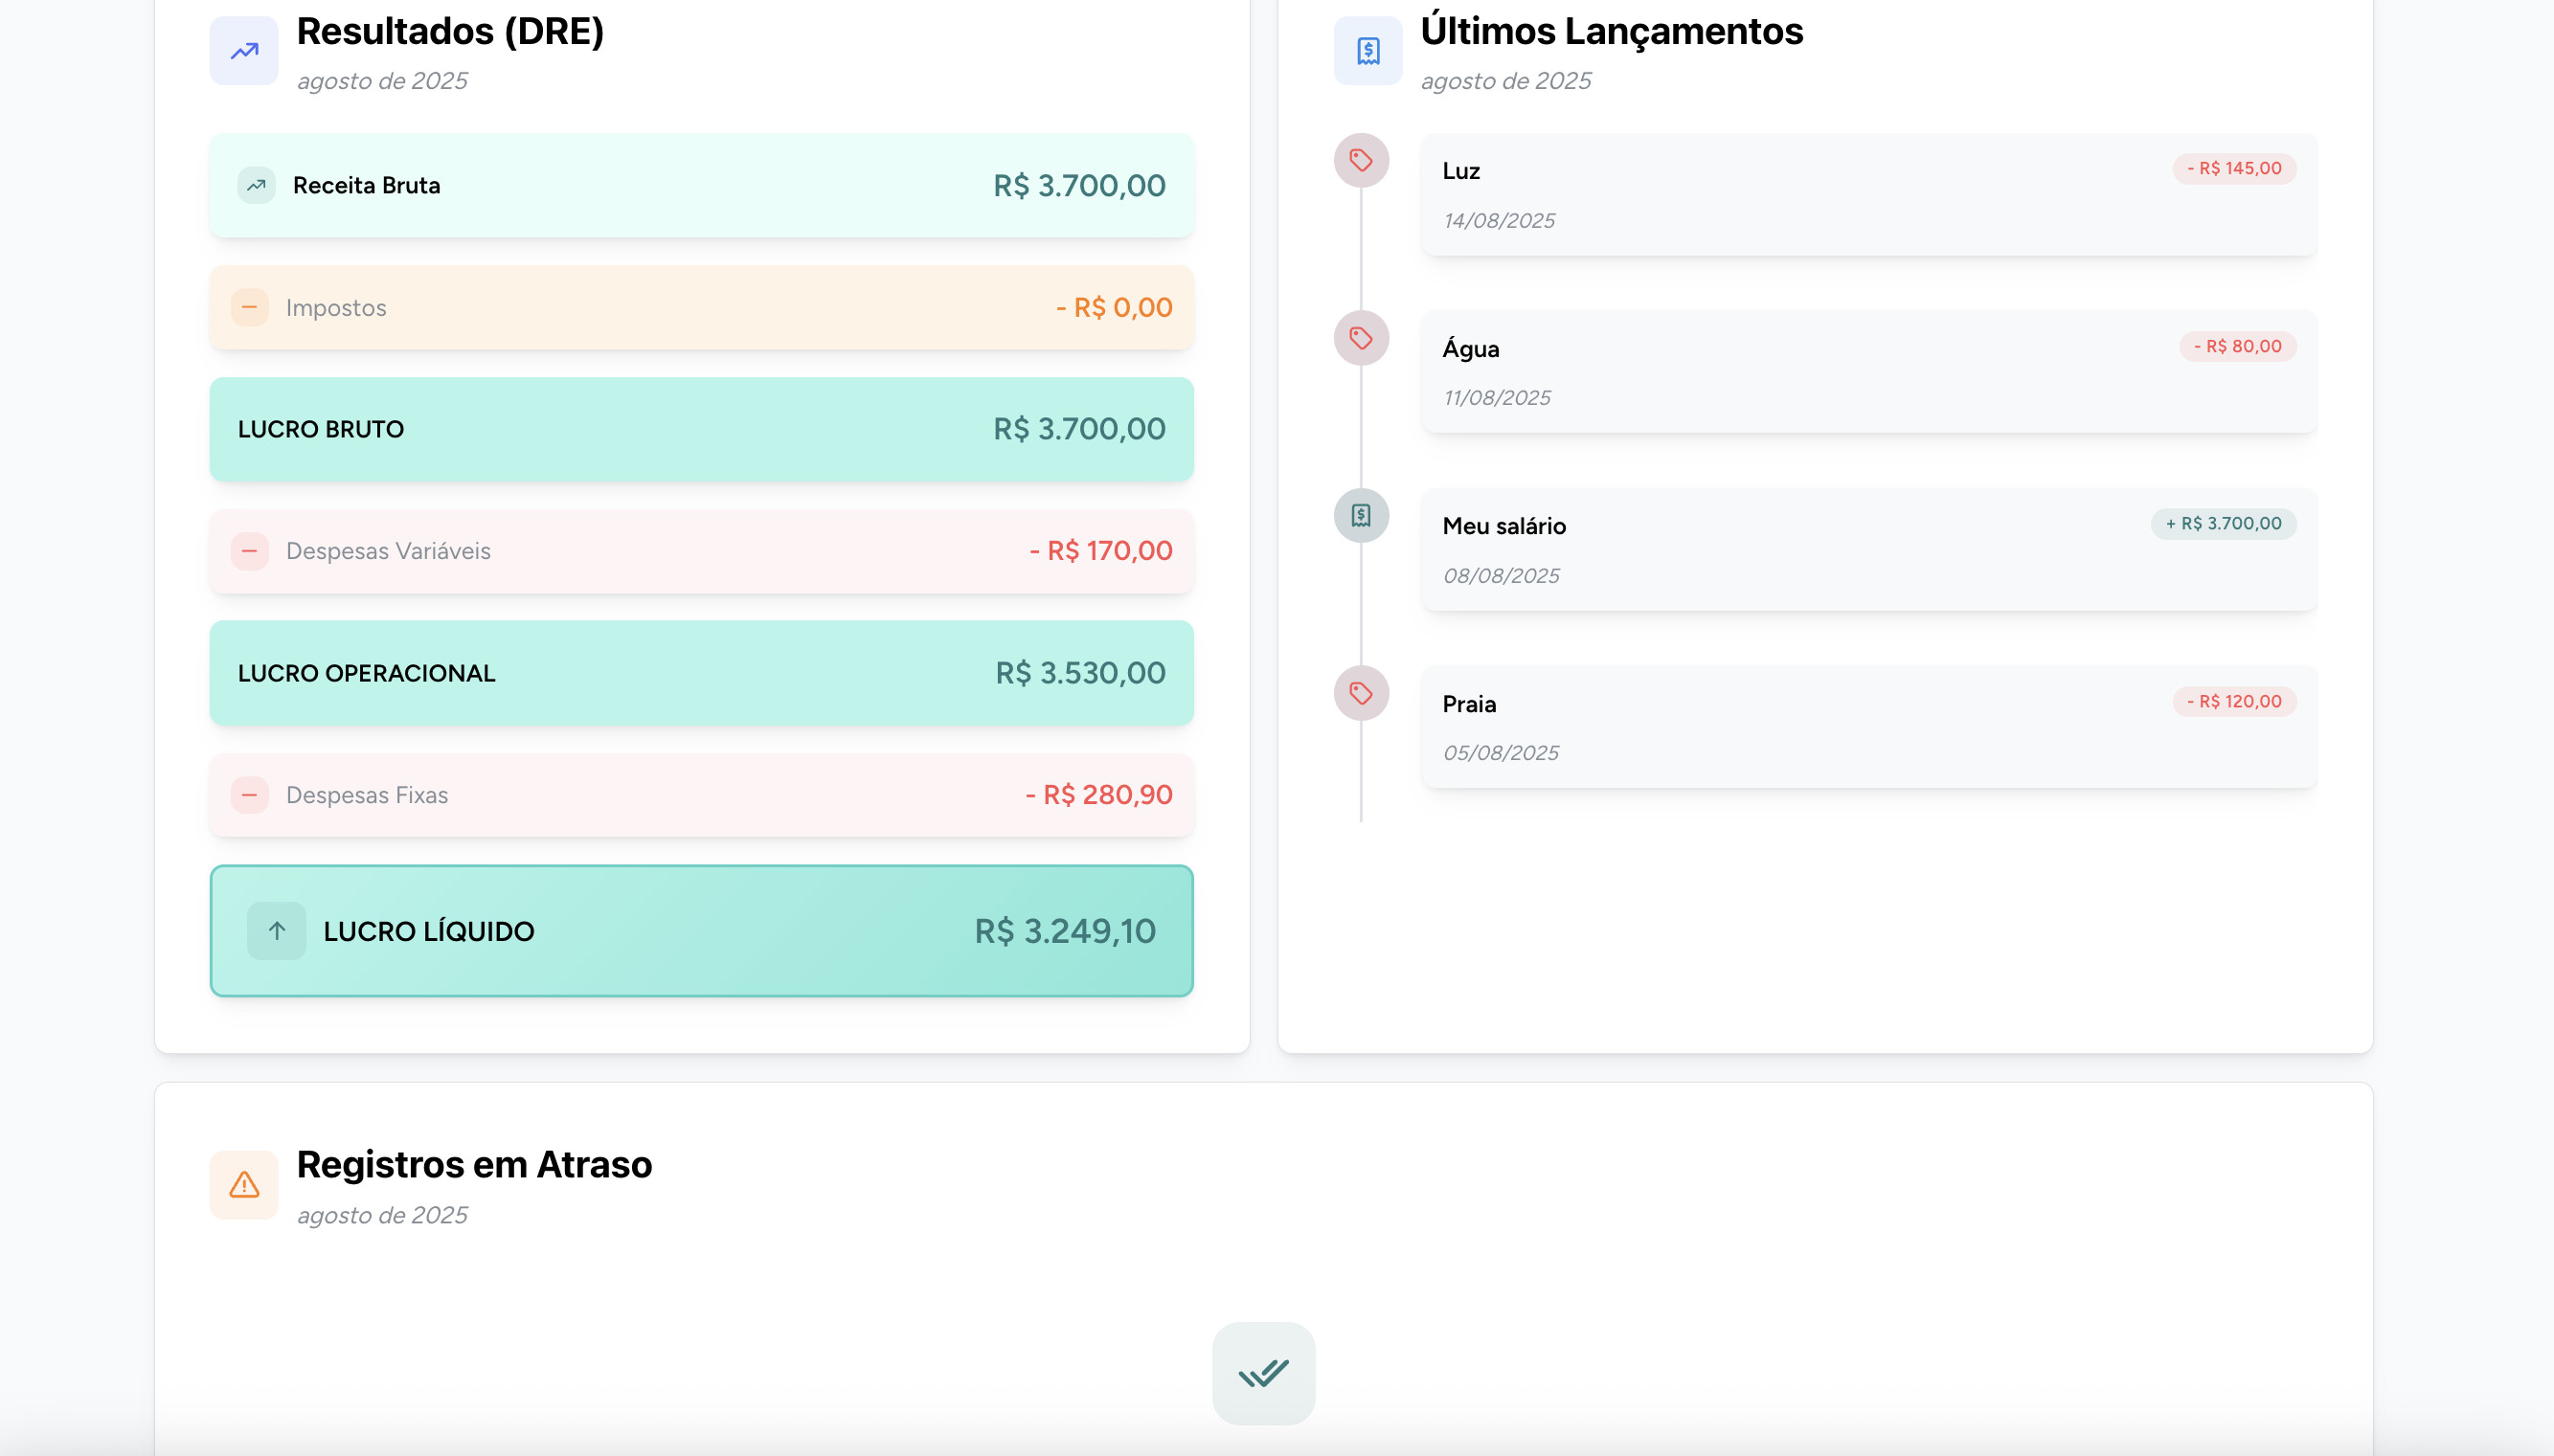Toggle the minus icon next to Despesas Fixas
The height and width of the screenshot is (1456, 2554).
tap(250, 795)
